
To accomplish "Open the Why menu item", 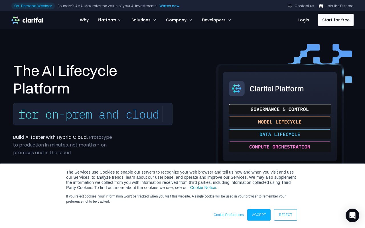I will click(x=84, y=20).
